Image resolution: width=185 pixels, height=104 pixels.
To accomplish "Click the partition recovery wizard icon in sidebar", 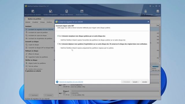I will (27, 38).
